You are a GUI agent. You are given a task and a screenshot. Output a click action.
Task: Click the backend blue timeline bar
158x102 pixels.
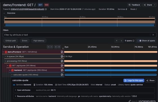tap(111, 70)
